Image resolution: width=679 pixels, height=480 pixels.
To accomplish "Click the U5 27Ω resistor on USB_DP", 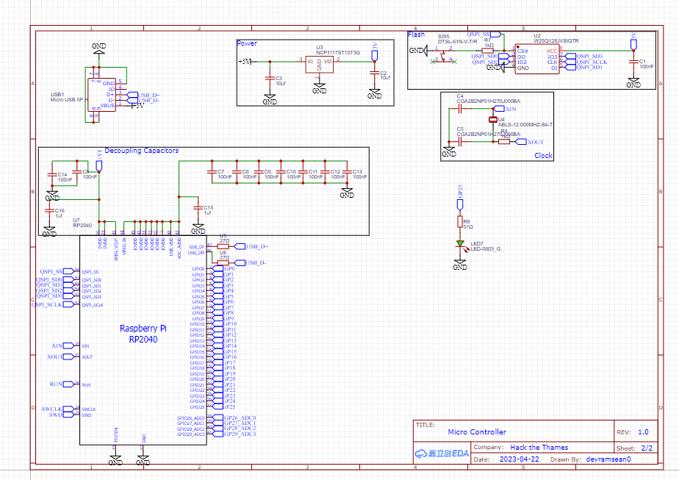I will [223, 246].
